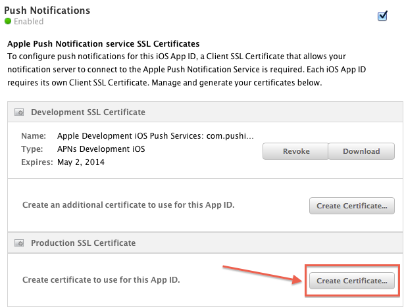
Task: Click the 'Type:' label
Action: (x=32, y=149)
